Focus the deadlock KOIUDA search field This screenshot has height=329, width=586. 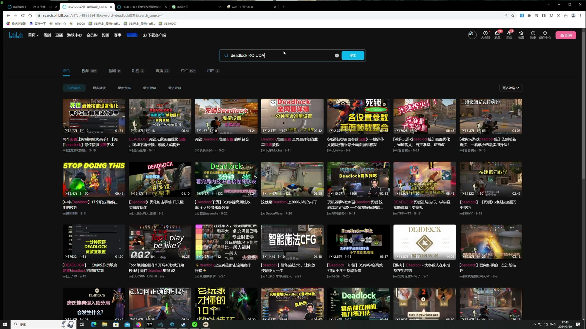281,55
